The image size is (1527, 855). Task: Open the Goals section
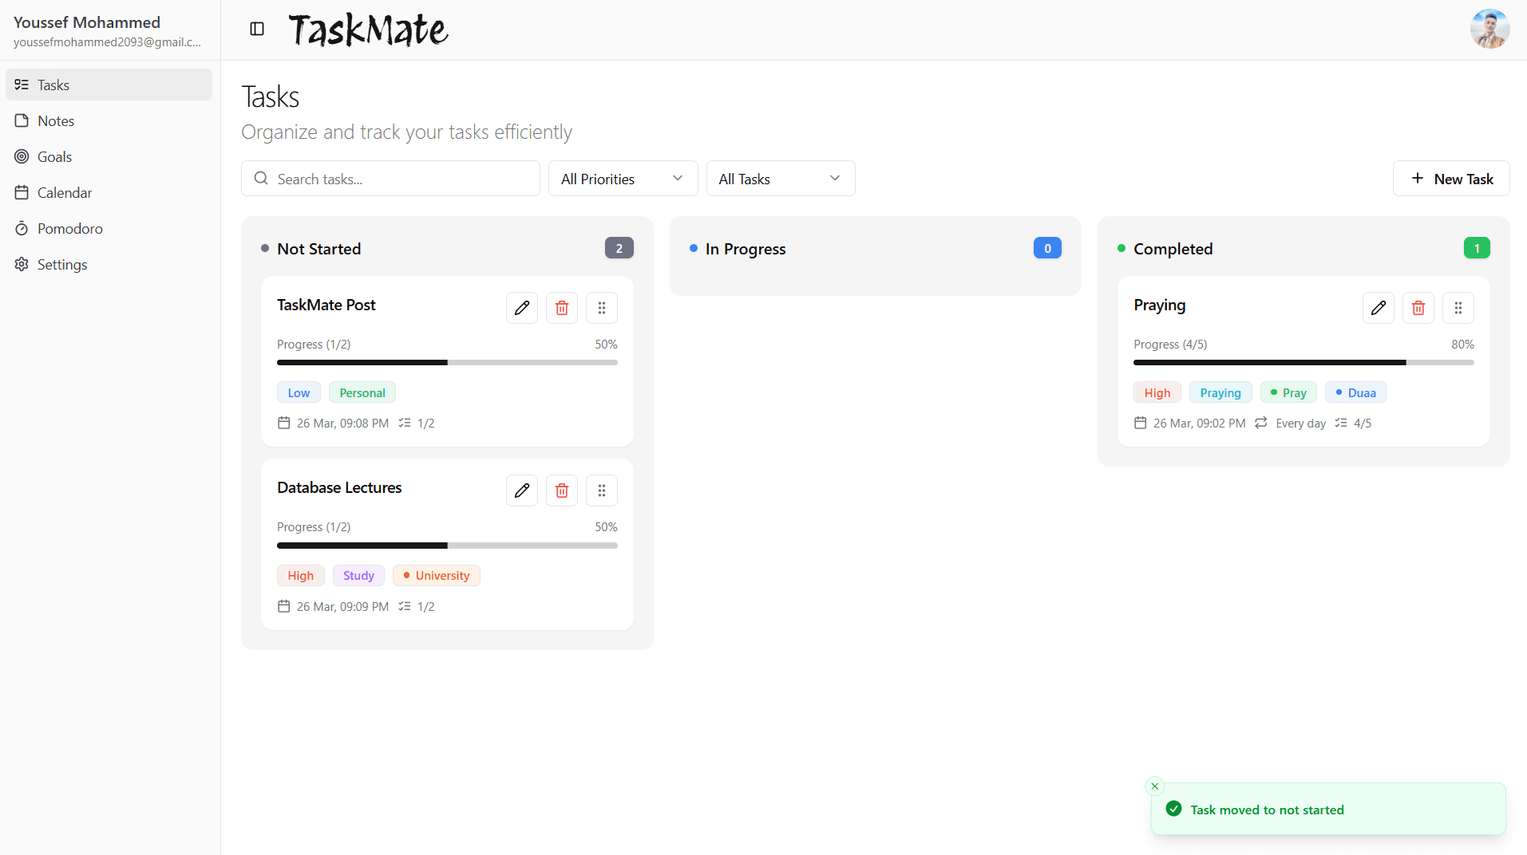click(x=54, y=156)
